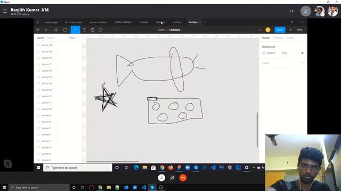
Task: Switch to the Assets tab
Action: pyautogui.click(x=51, y=38)
